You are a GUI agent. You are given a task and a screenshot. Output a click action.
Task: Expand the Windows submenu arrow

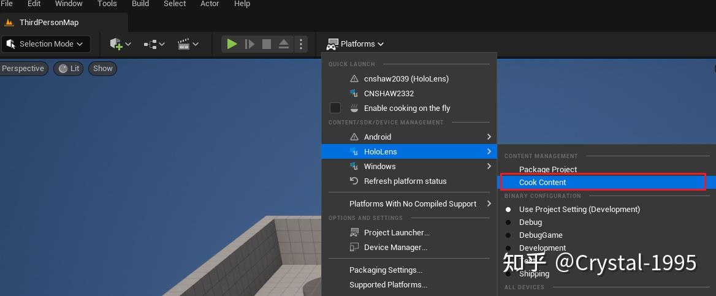(x=489, y=166)
